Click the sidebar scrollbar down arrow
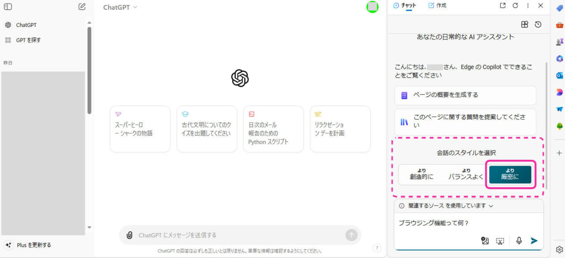 point(89,228)
